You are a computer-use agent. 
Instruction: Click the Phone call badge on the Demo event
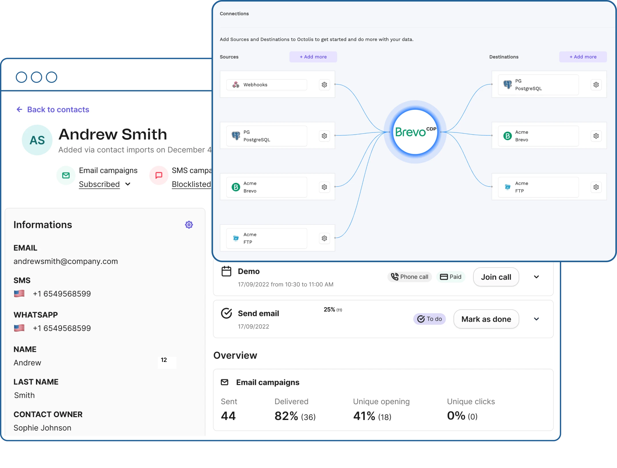[410, 277]
